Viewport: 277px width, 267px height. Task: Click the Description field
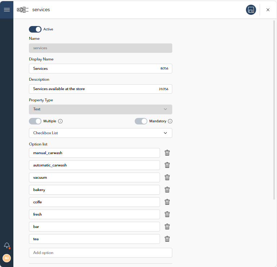tap(100, 89)
